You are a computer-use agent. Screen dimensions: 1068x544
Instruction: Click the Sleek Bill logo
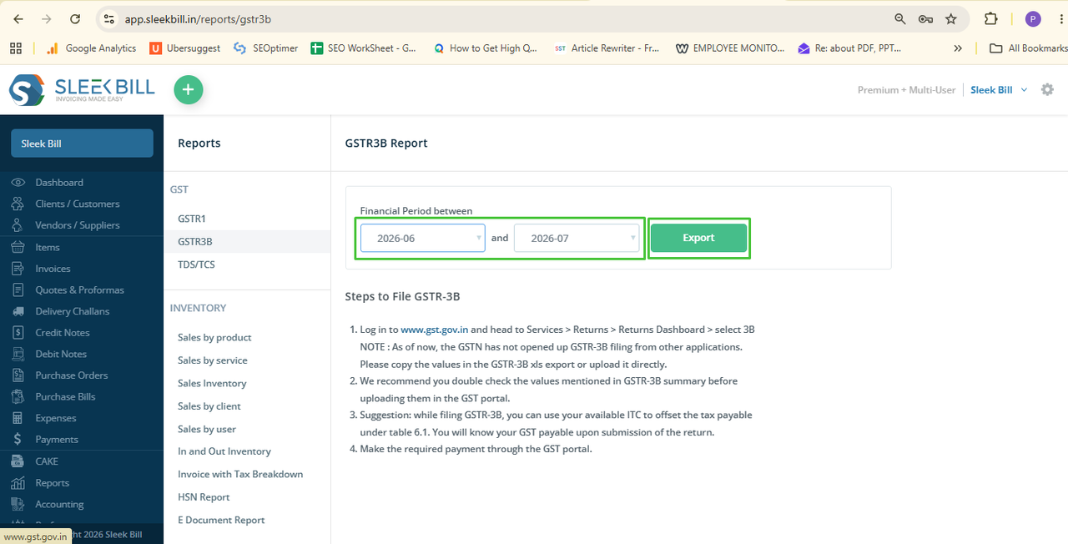coord(82,89)
